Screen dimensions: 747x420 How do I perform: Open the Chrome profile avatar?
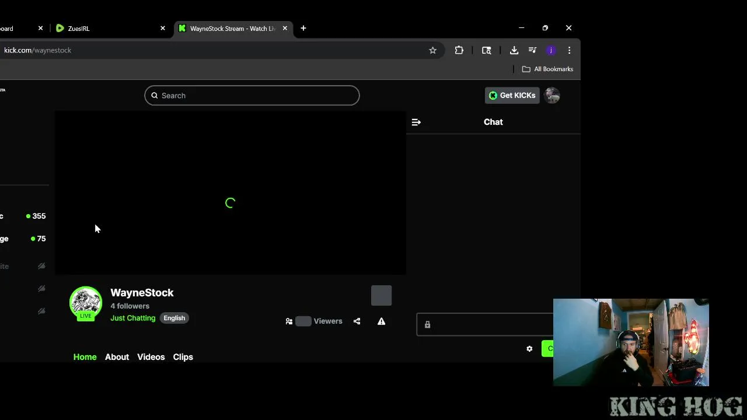(x=551, y=50)
